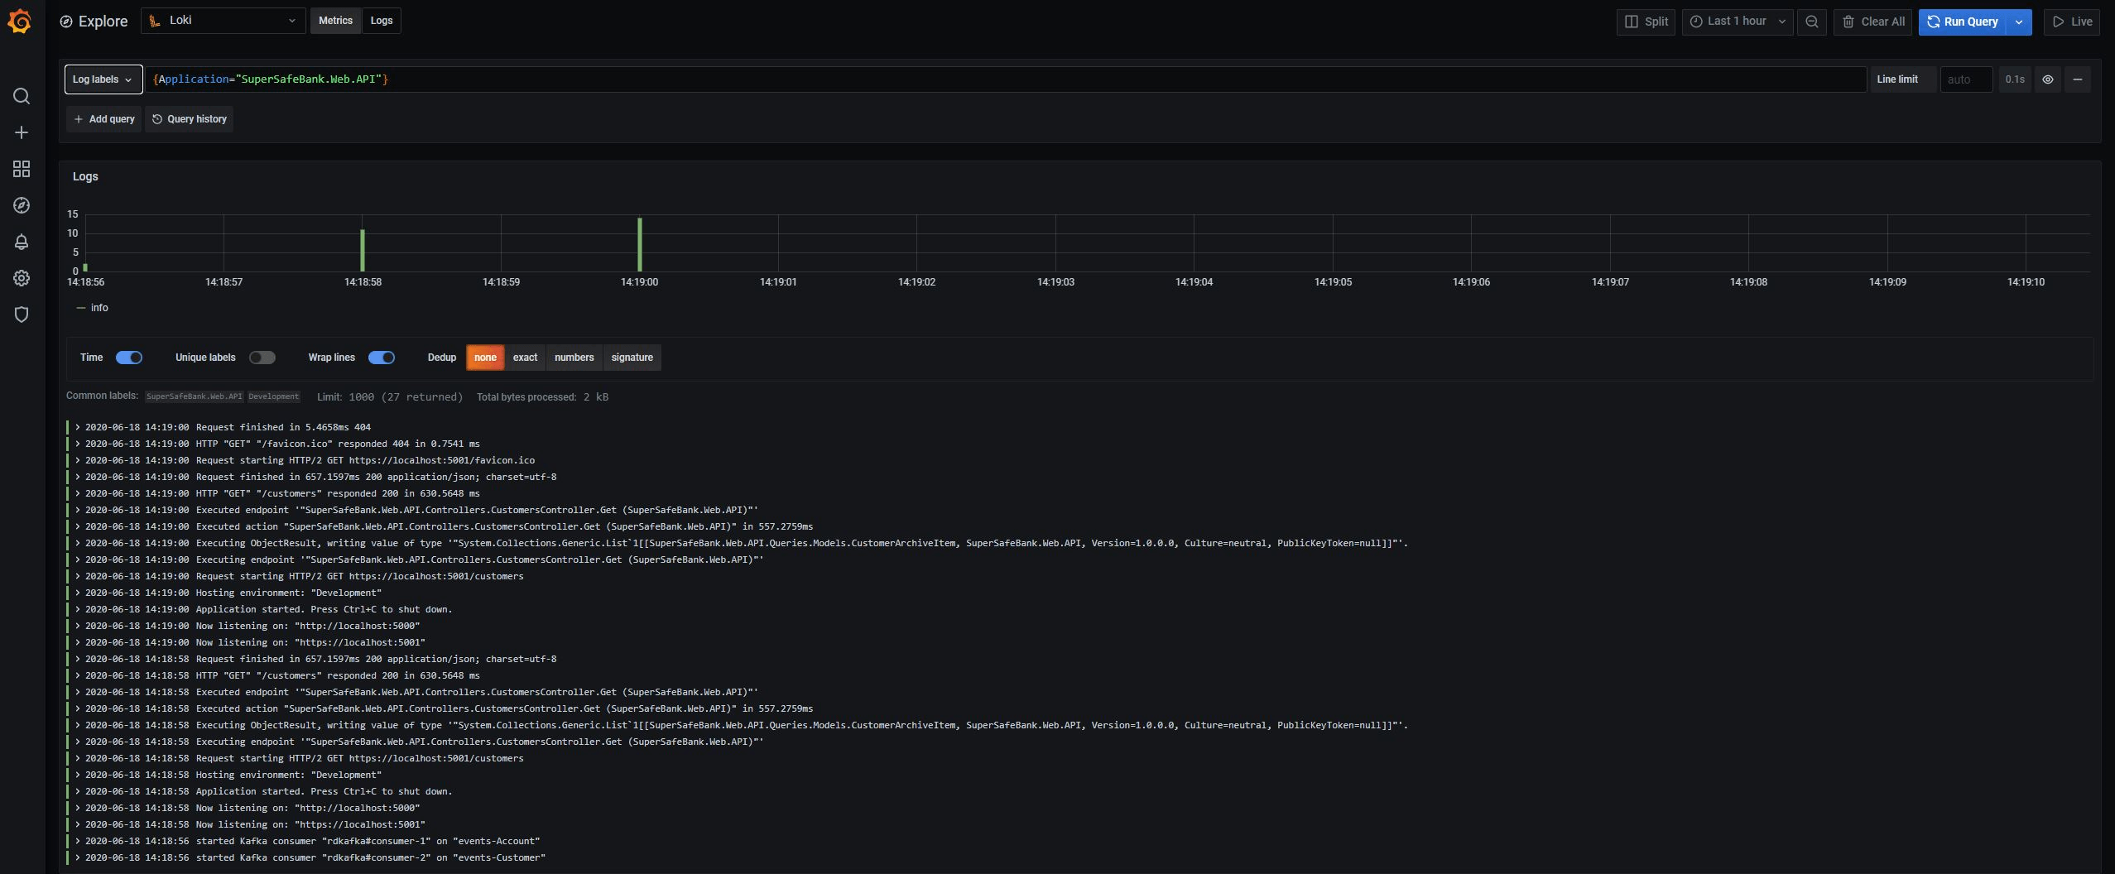This screenshot has width=2115, height=874.
Task: Open Configuration gear icon in sidebar
Action: tap(22, 278)
